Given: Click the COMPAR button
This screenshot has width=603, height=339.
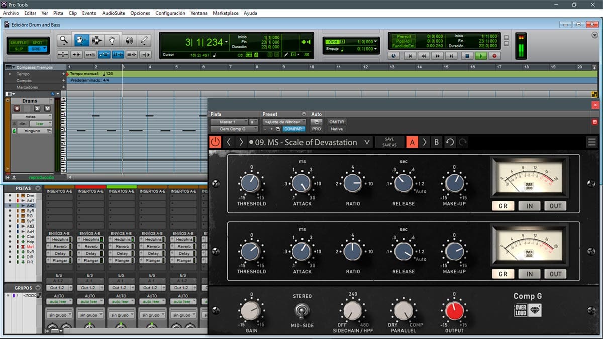Looking at the screenshot, I should (293, 129).
